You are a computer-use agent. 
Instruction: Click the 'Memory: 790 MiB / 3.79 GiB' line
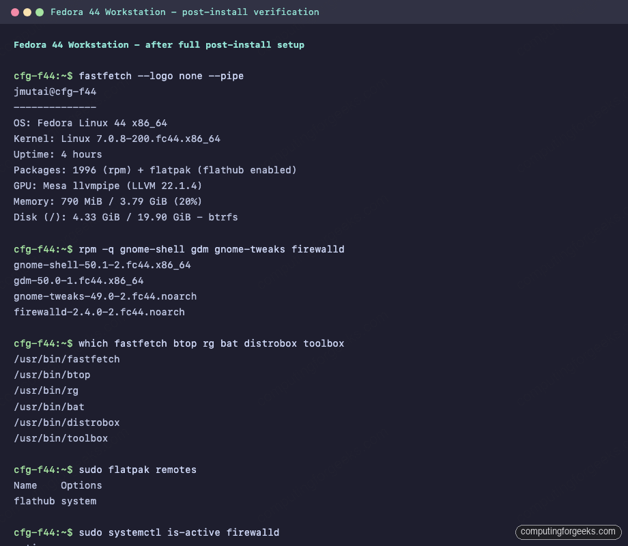(x=108, y=201)
